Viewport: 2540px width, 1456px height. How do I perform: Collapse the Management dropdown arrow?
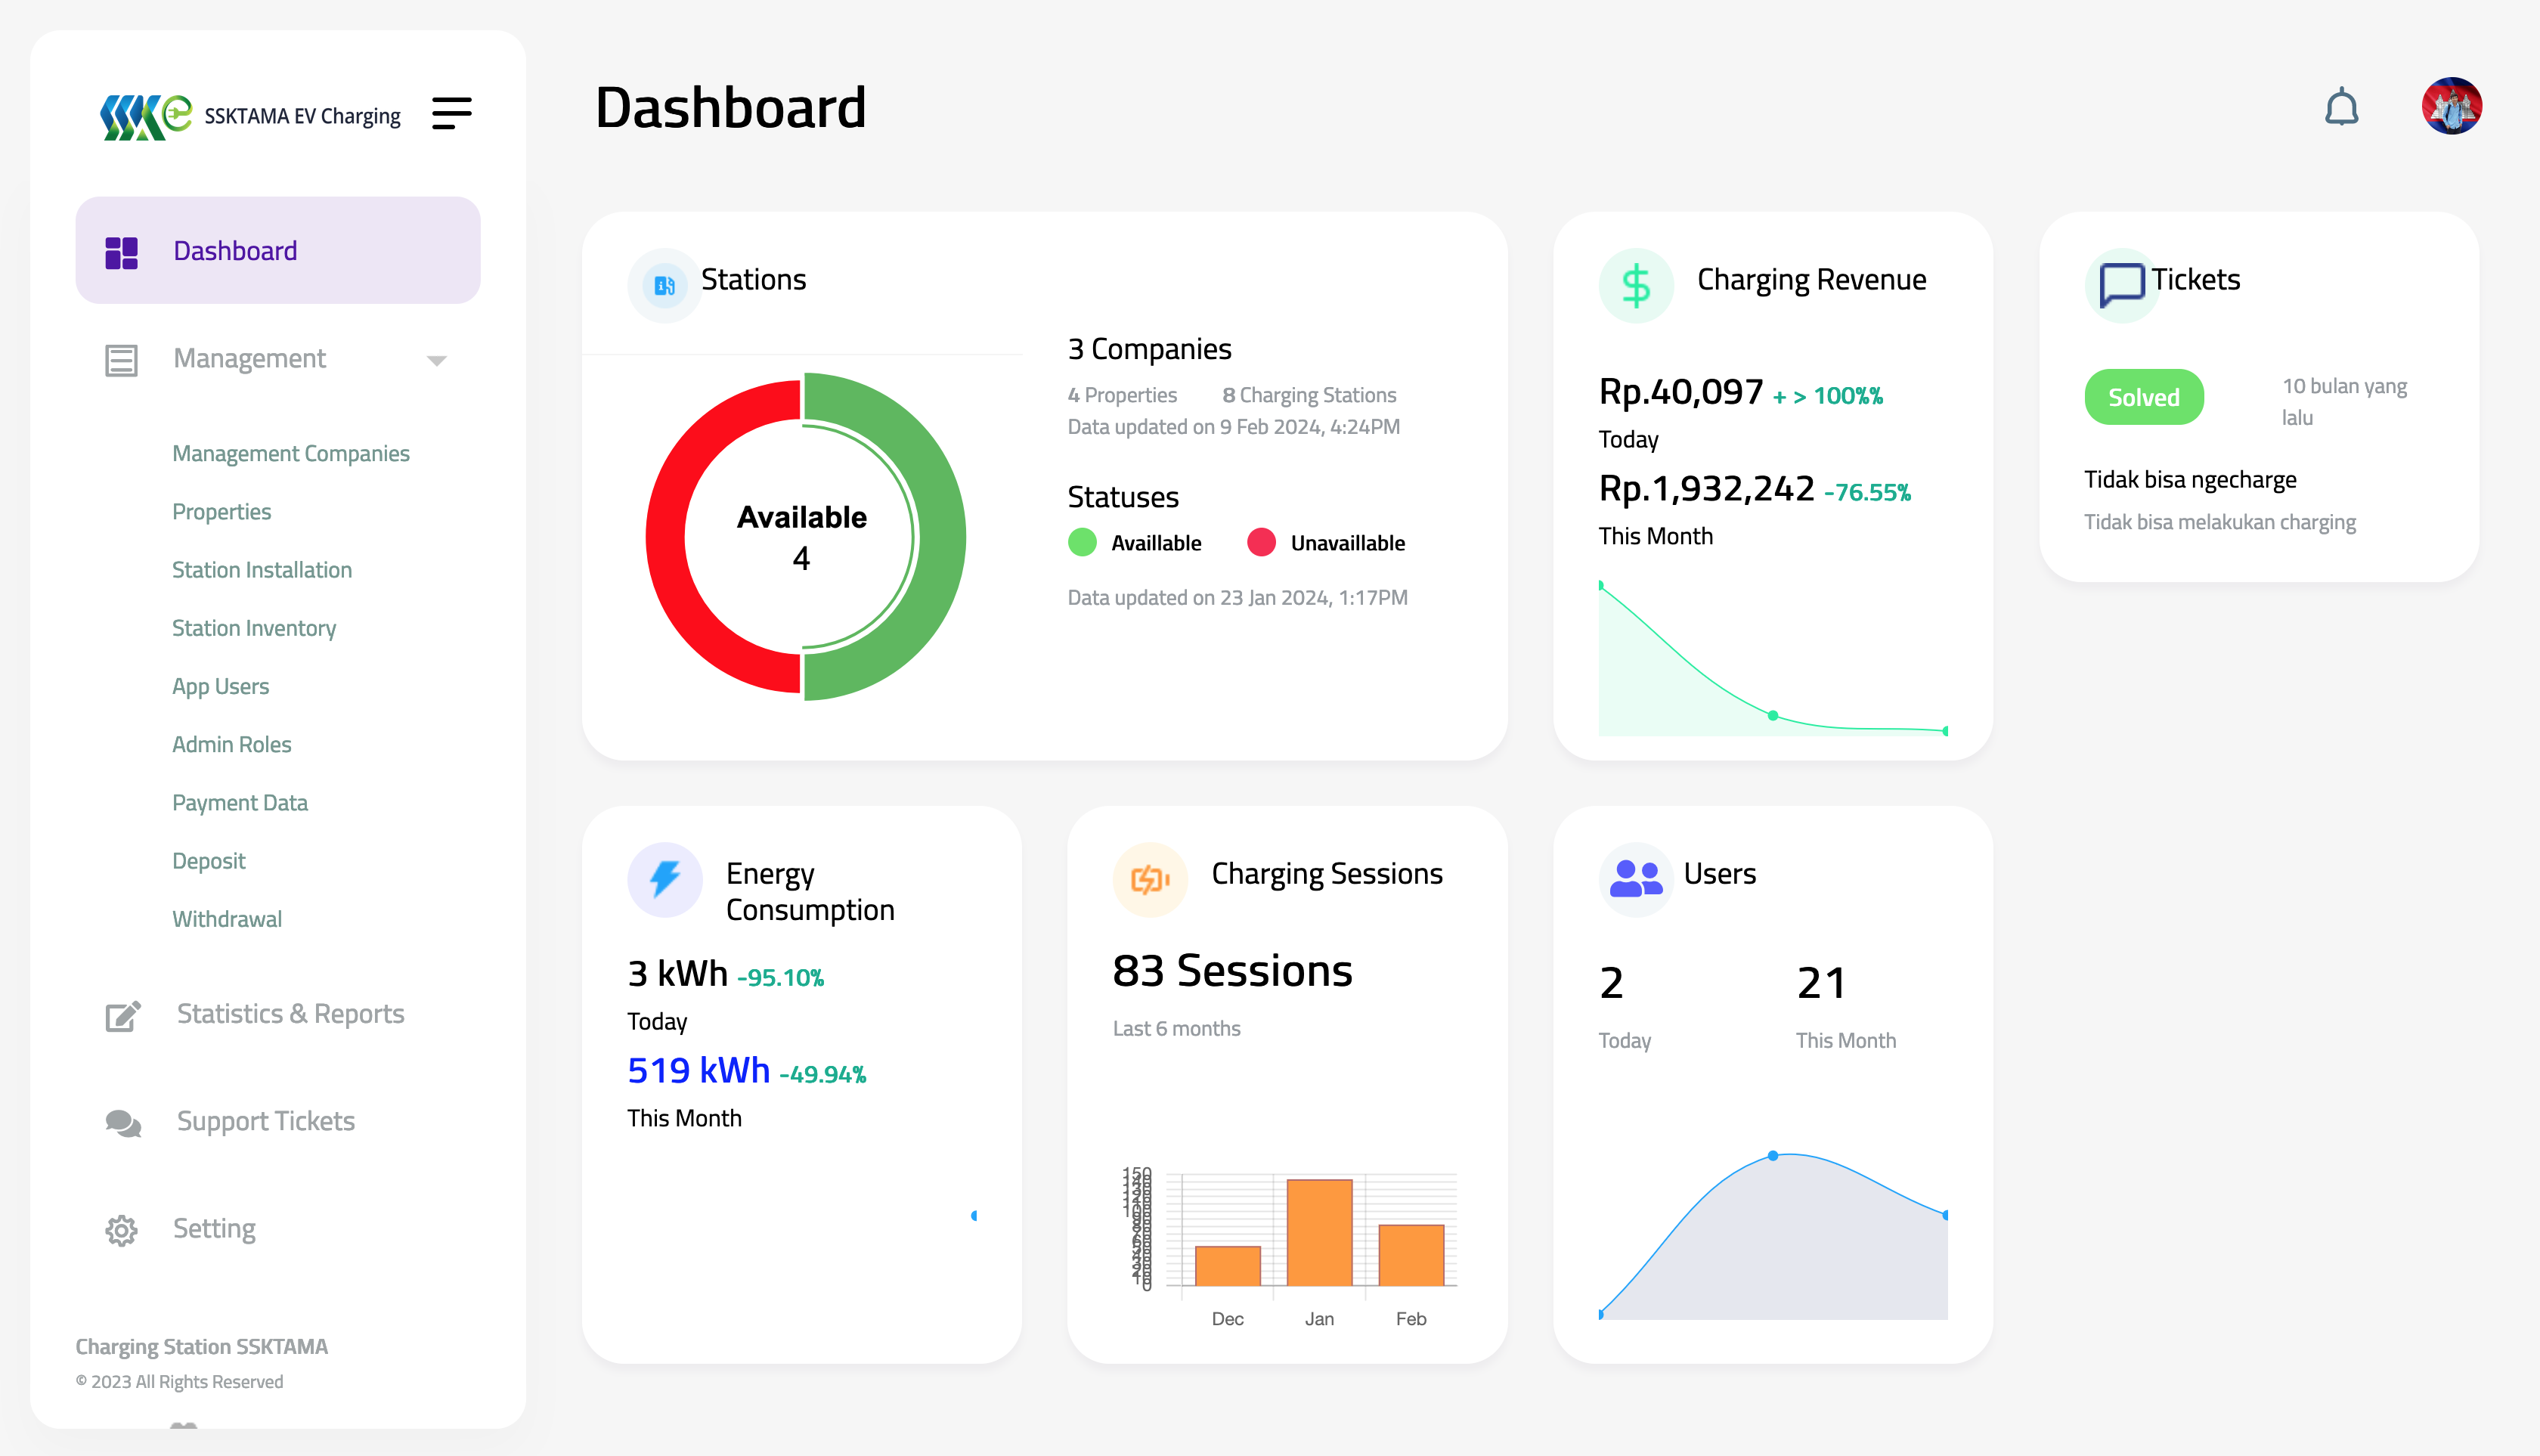click(436, 360)
